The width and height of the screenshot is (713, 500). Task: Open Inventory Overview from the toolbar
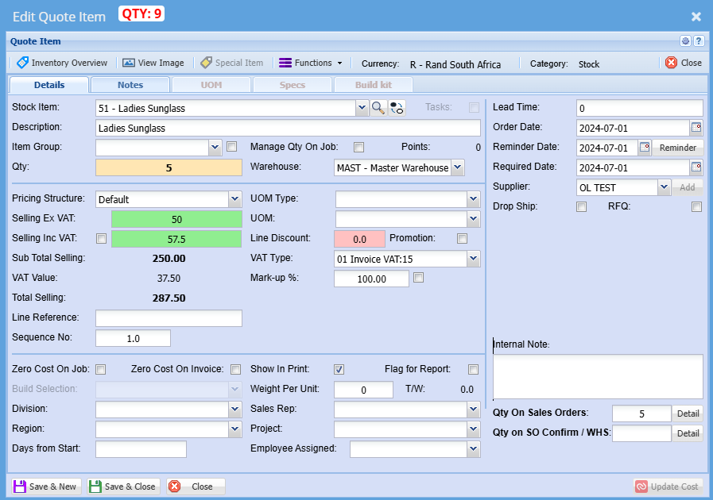62,63
